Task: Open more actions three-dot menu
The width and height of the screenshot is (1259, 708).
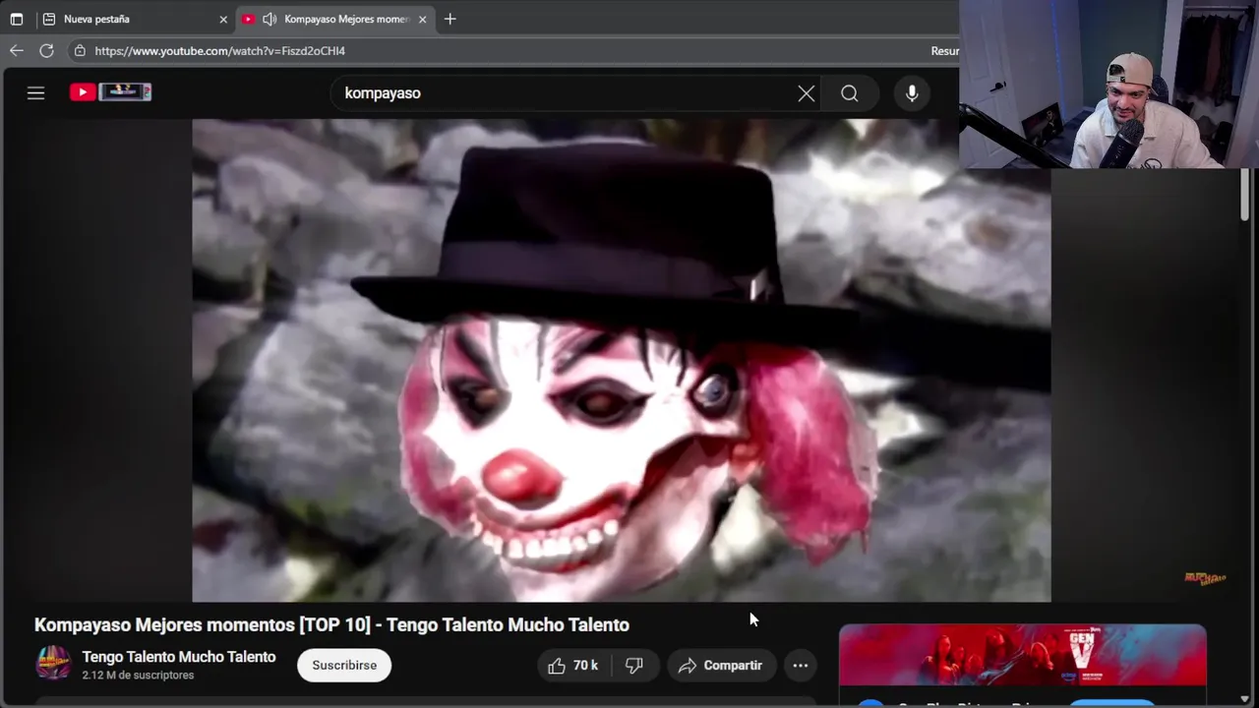Action: pyautogui.click(x=801, y=666)
